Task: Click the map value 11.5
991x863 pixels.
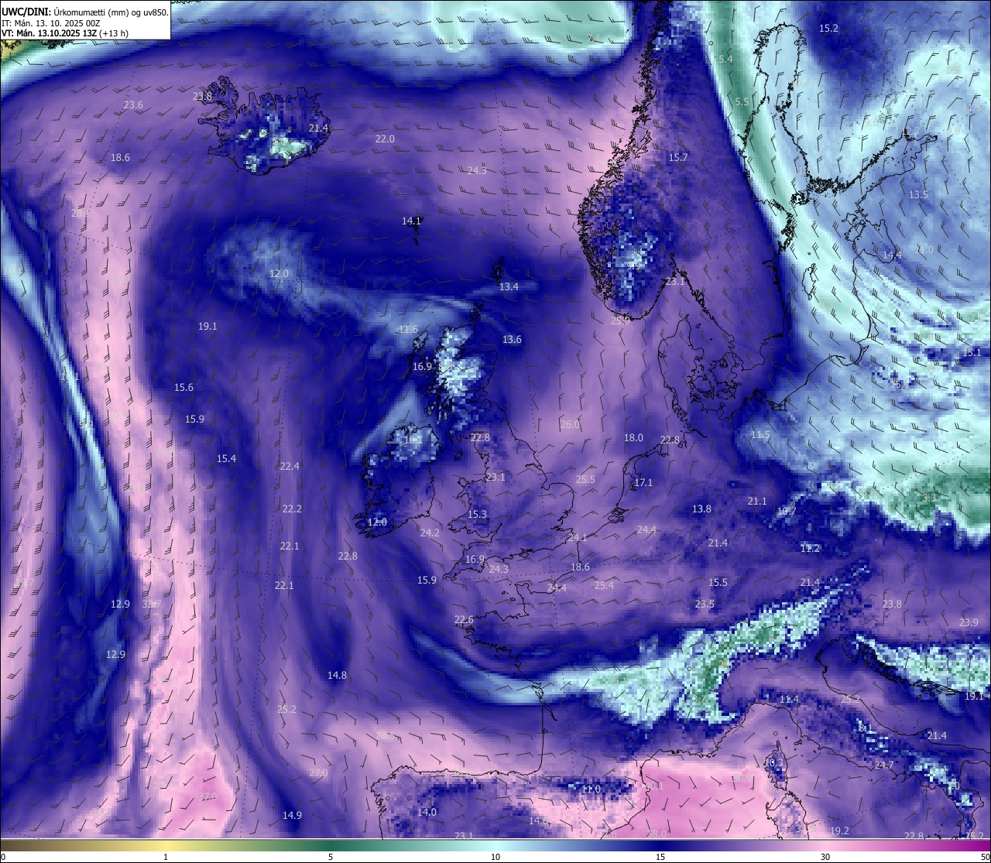Action: [760, 435]
